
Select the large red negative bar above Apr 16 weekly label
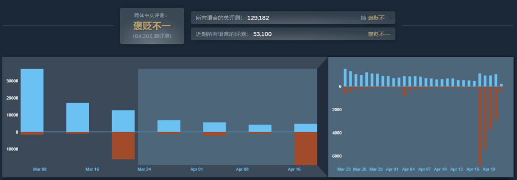click(x=305, y=148)
